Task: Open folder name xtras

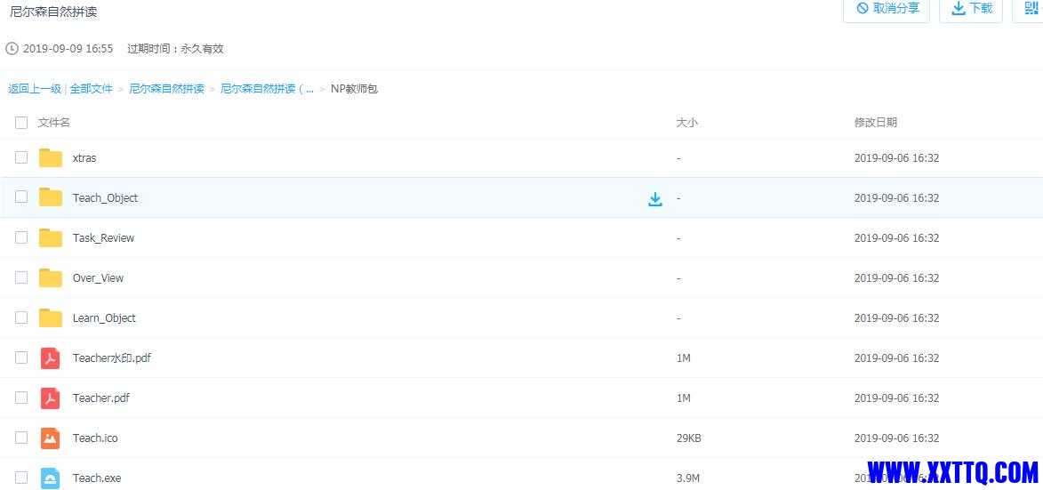Action: click(x=84, y=158)
